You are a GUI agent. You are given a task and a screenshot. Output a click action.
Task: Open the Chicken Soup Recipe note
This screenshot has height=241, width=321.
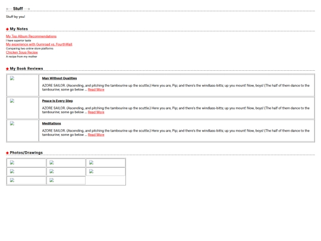22,52
